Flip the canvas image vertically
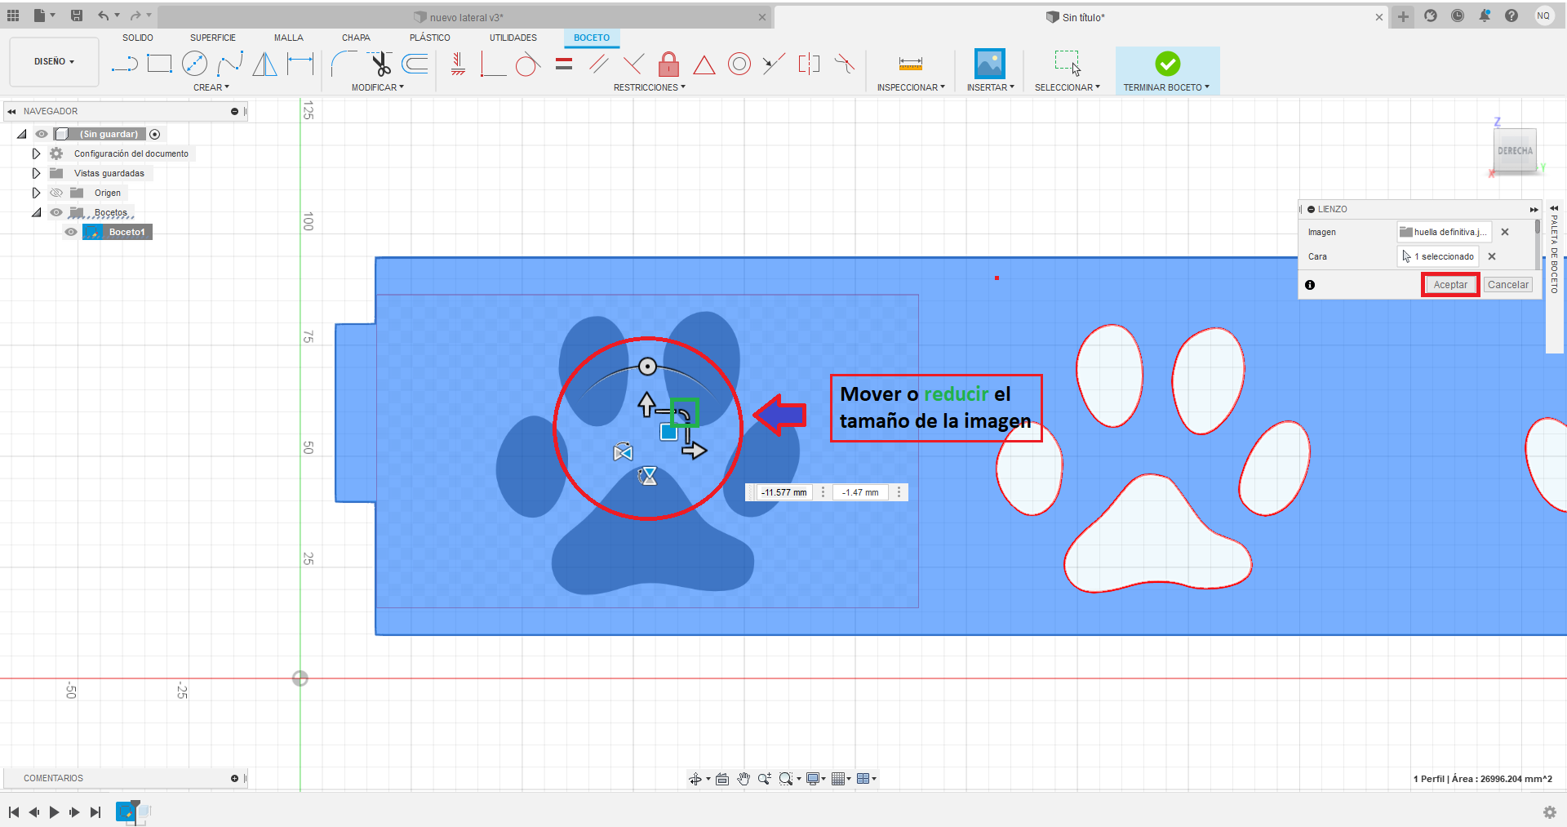1567x827 pixels. (648, 476)
